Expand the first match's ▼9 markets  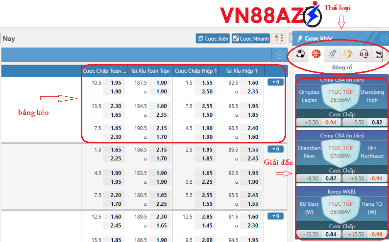275,82
